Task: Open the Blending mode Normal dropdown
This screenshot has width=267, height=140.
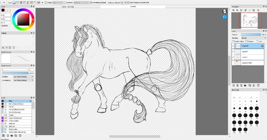Action: (253, 38)
